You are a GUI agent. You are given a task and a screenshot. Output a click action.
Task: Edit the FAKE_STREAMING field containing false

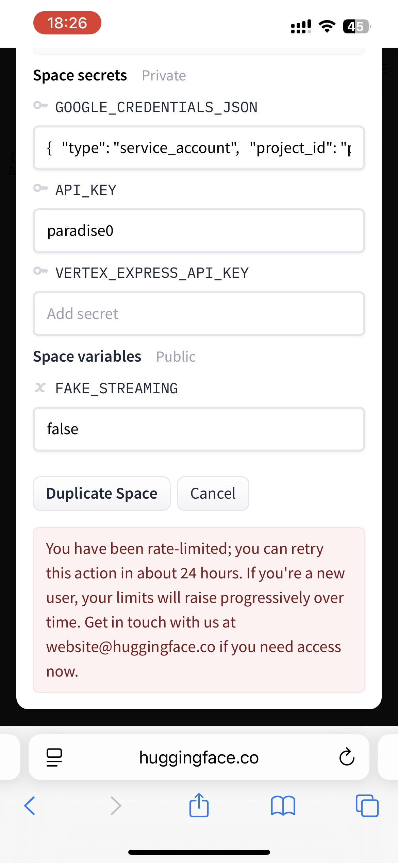click(199, 429)
